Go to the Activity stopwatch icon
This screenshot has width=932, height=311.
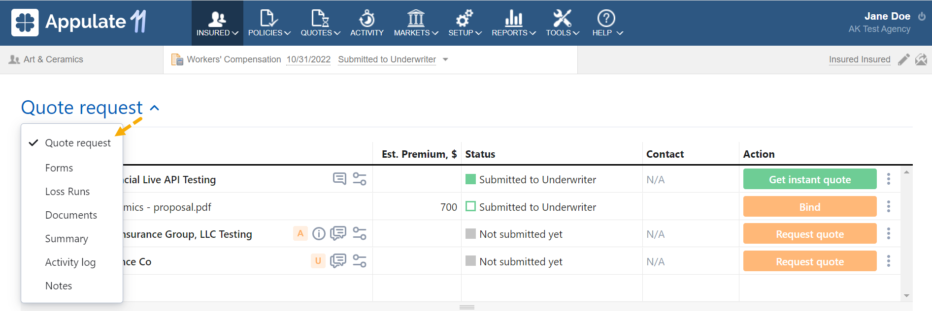point(367,19)
